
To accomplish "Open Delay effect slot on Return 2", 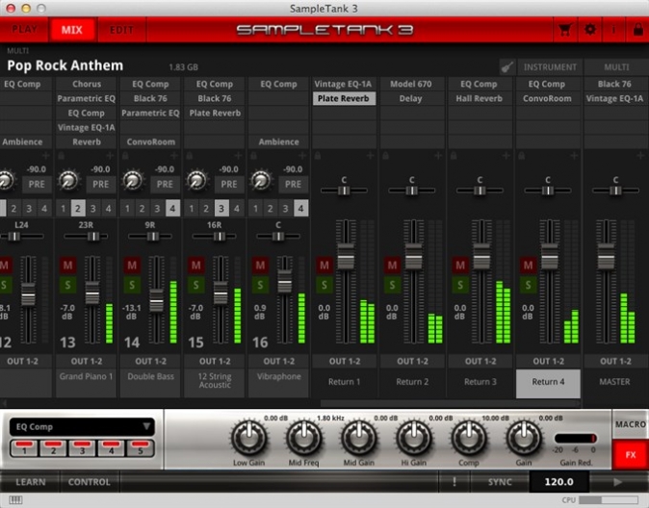I will coord(410,98).
